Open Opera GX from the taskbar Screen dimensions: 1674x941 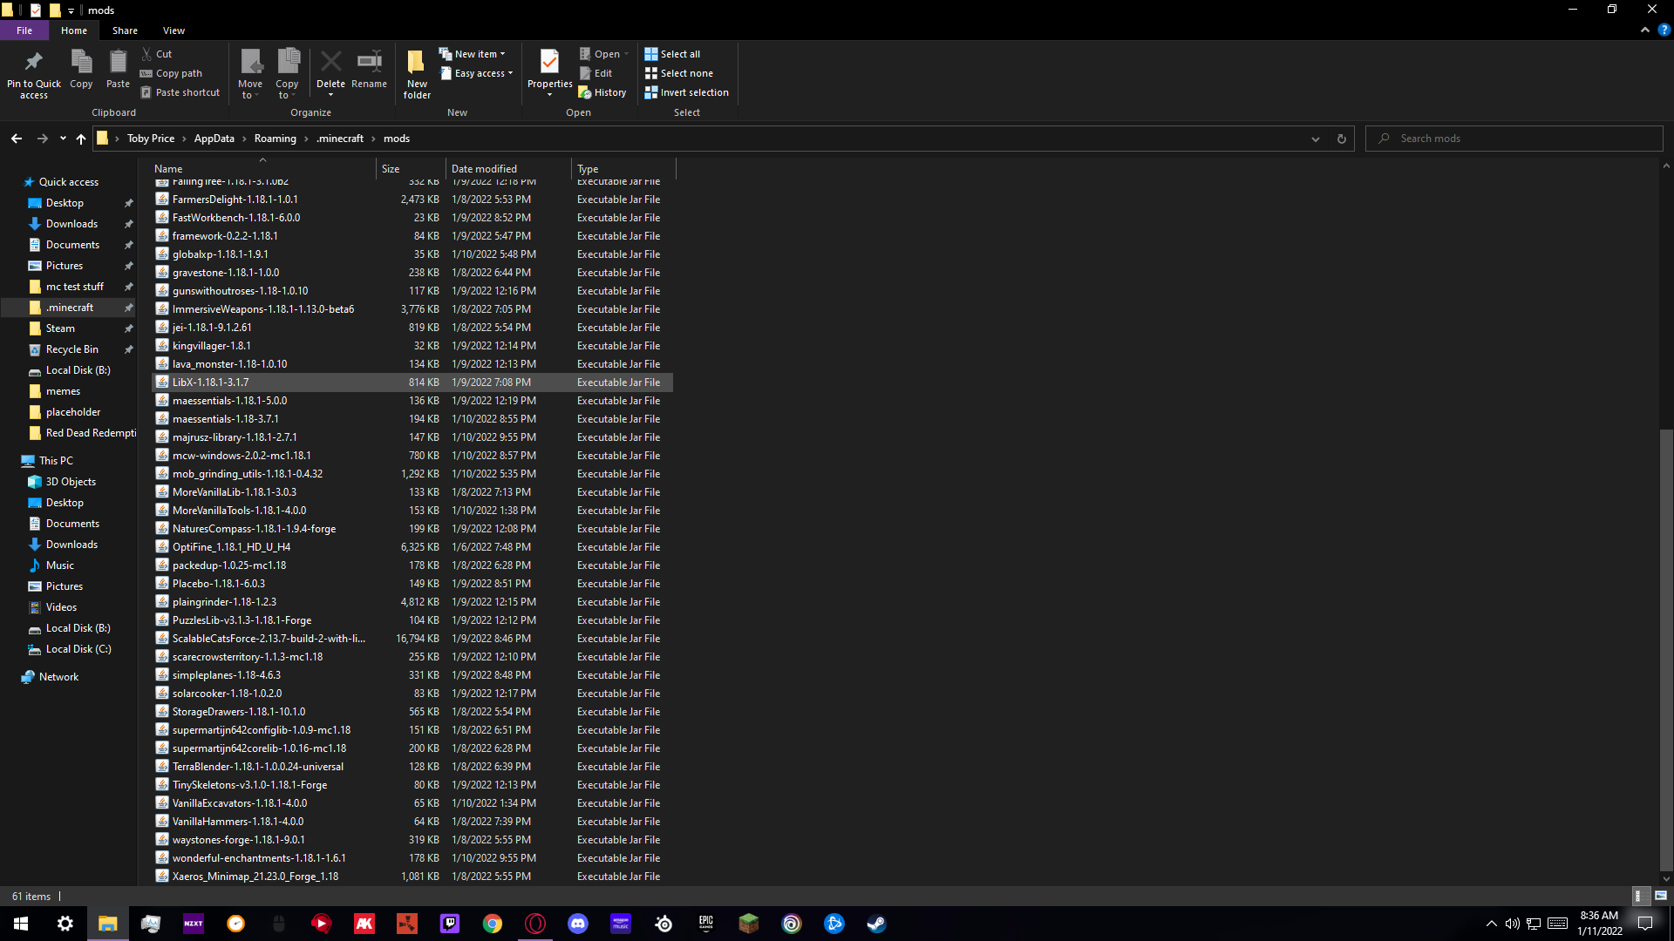point(535,924)
